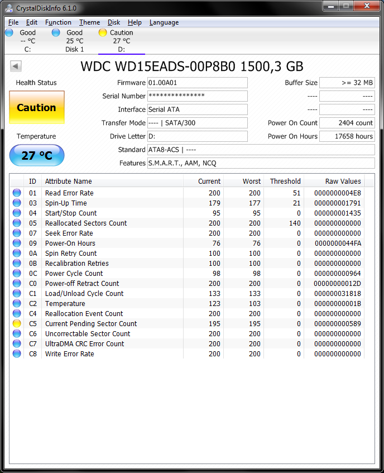The image size is (384, 473).
Task: Click status orb for Uncorrectable Sector Count
Action: pos(17,333)
